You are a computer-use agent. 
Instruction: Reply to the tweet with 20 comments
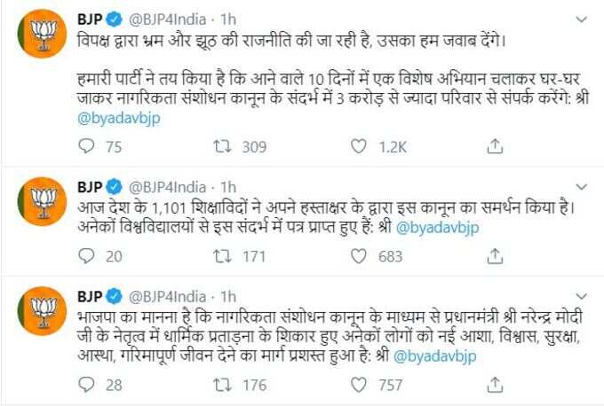point(86,256)
